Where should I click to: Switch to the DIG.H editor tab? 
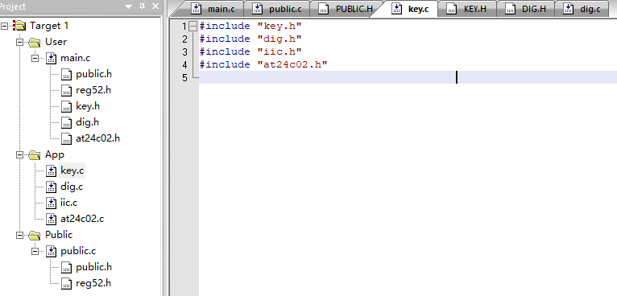pos(526,9)
